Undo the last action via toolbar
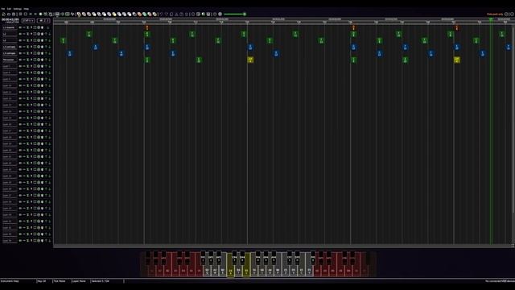This screenshot has width=515, height=290. (161, 14)
